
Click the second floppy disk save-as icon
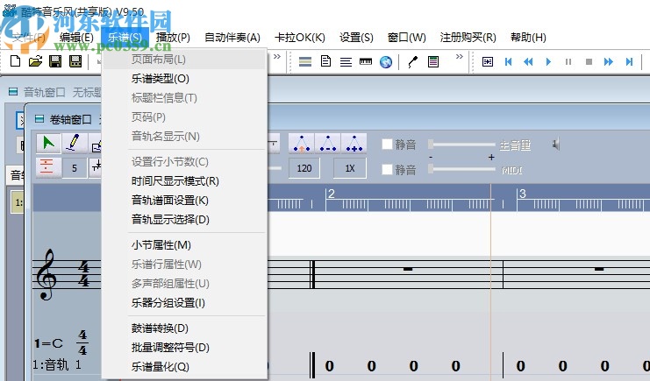(x=75, y=61)
